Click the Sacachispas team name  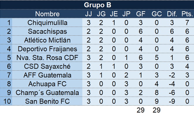[x=47, y=31]
